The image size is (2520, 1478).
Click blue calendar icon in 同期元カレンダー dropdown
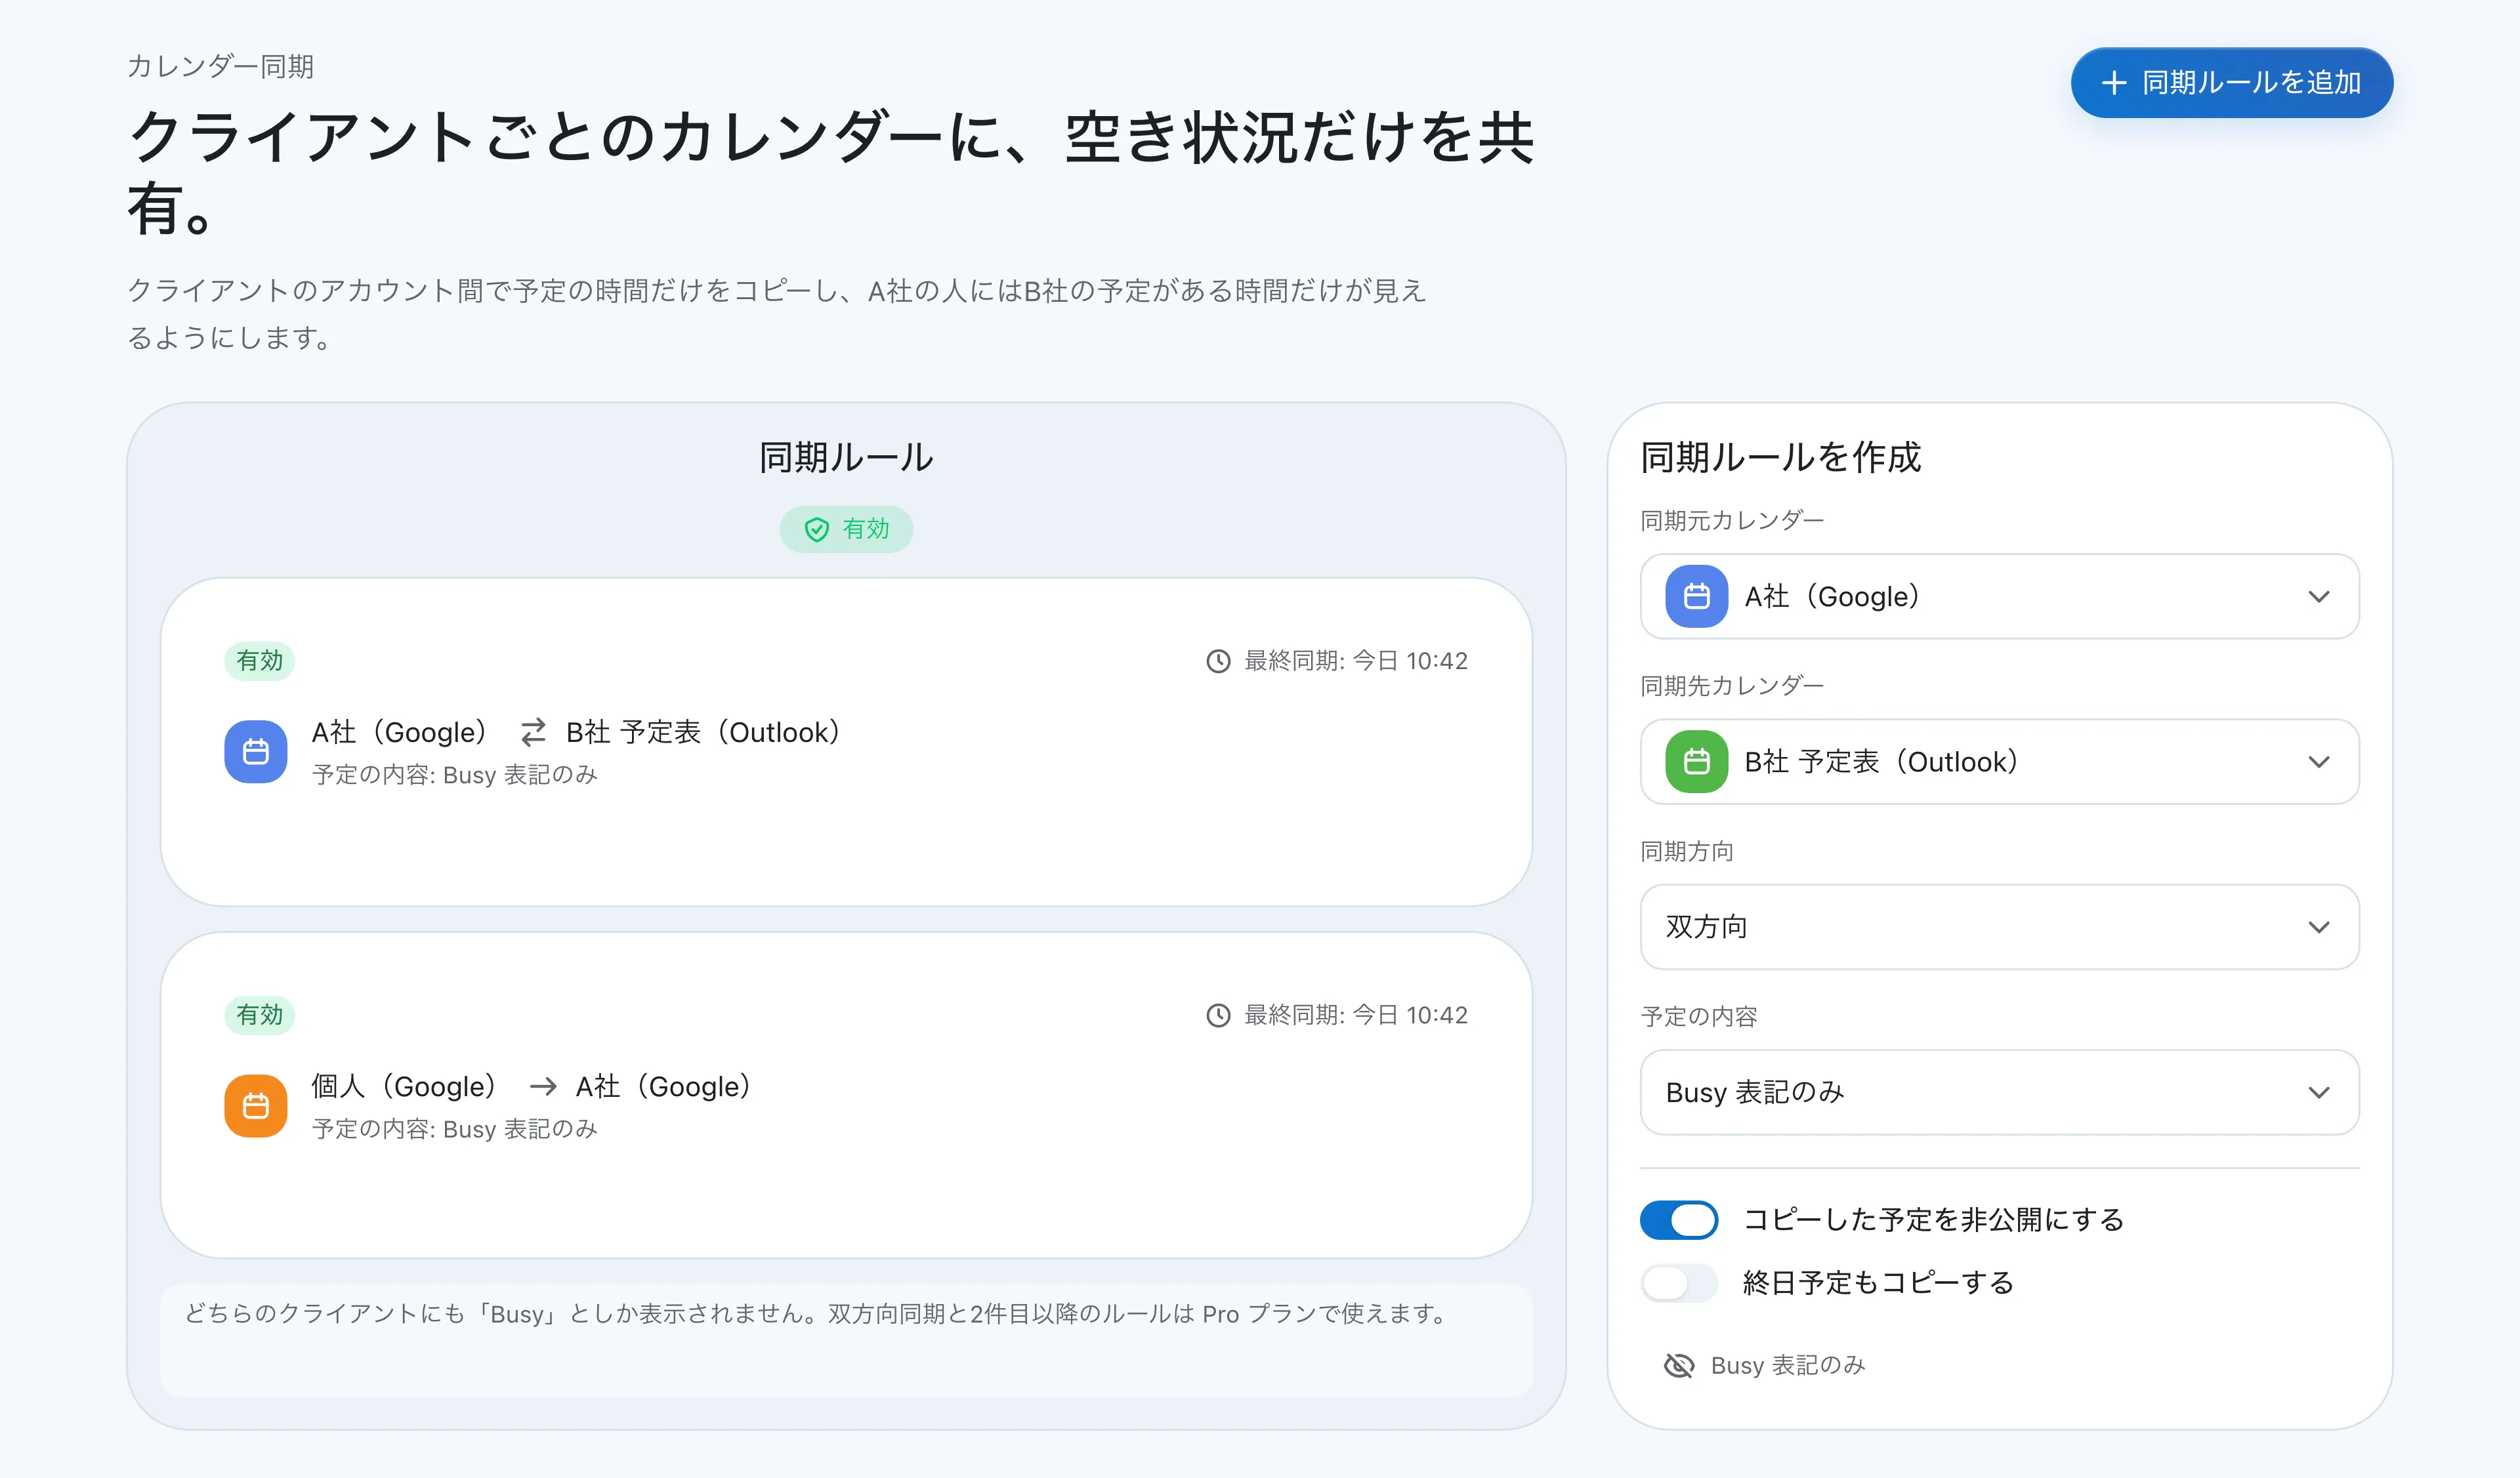click(x=1696, y=596)
